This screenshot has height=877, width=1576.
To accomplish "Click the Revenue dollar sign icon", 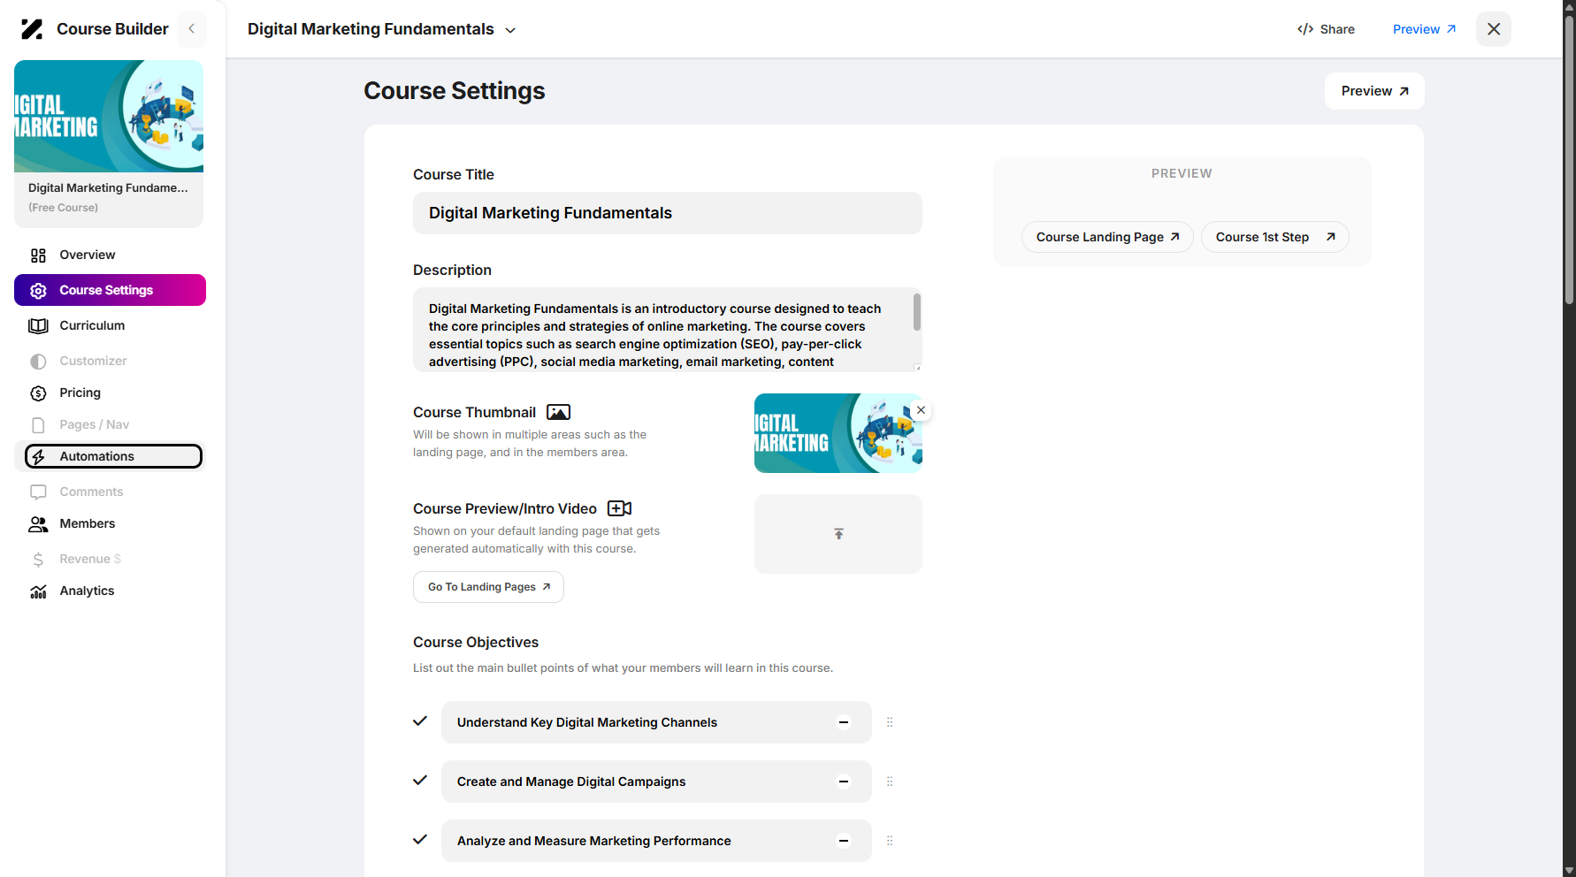I will click(38, 560).
